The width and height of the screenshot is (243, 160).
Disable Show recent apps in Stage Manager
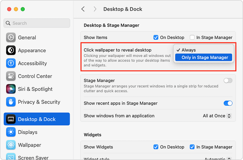click(228, 103)
